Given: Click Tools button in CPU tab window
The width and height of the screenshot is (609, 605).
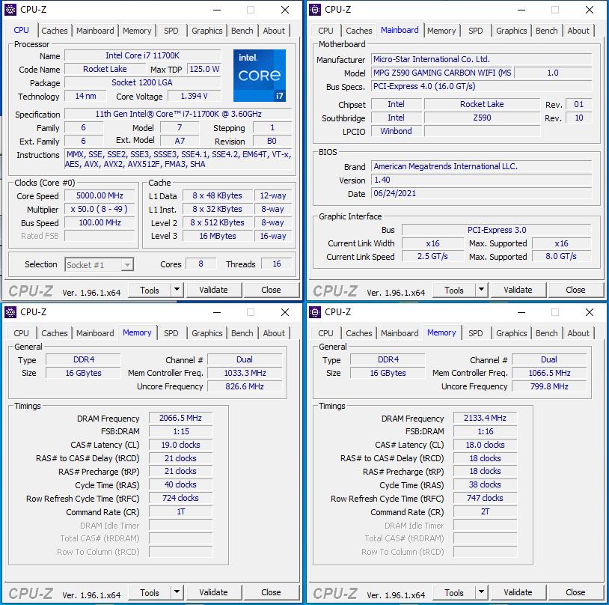Looking at the screenshot, I should pos(150,290).
